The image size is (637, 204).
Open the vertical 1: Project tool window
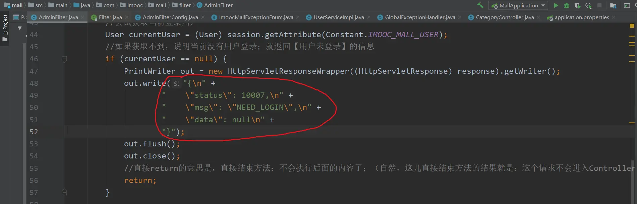coord(5,28)
